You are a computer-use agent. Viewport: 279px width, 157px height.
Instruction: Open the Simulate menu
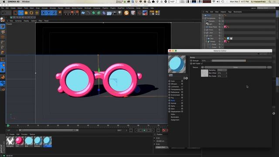pyautogui.click(x=53, y=8)
